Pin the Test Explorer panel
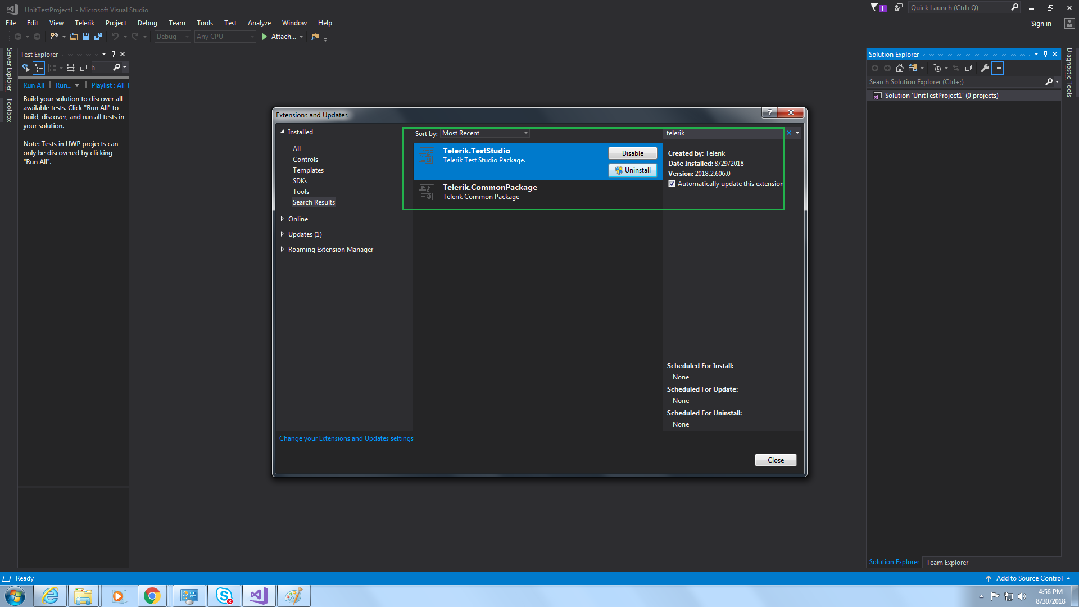 tap(113, 55)
